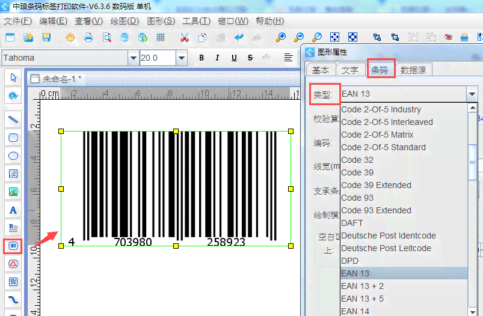
Task: Toggle bold formatting
Action: [202, 58]
